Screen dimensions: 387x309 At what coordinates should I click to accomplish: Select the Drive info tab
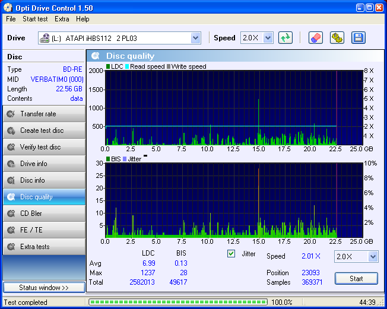tap(44, 164)
